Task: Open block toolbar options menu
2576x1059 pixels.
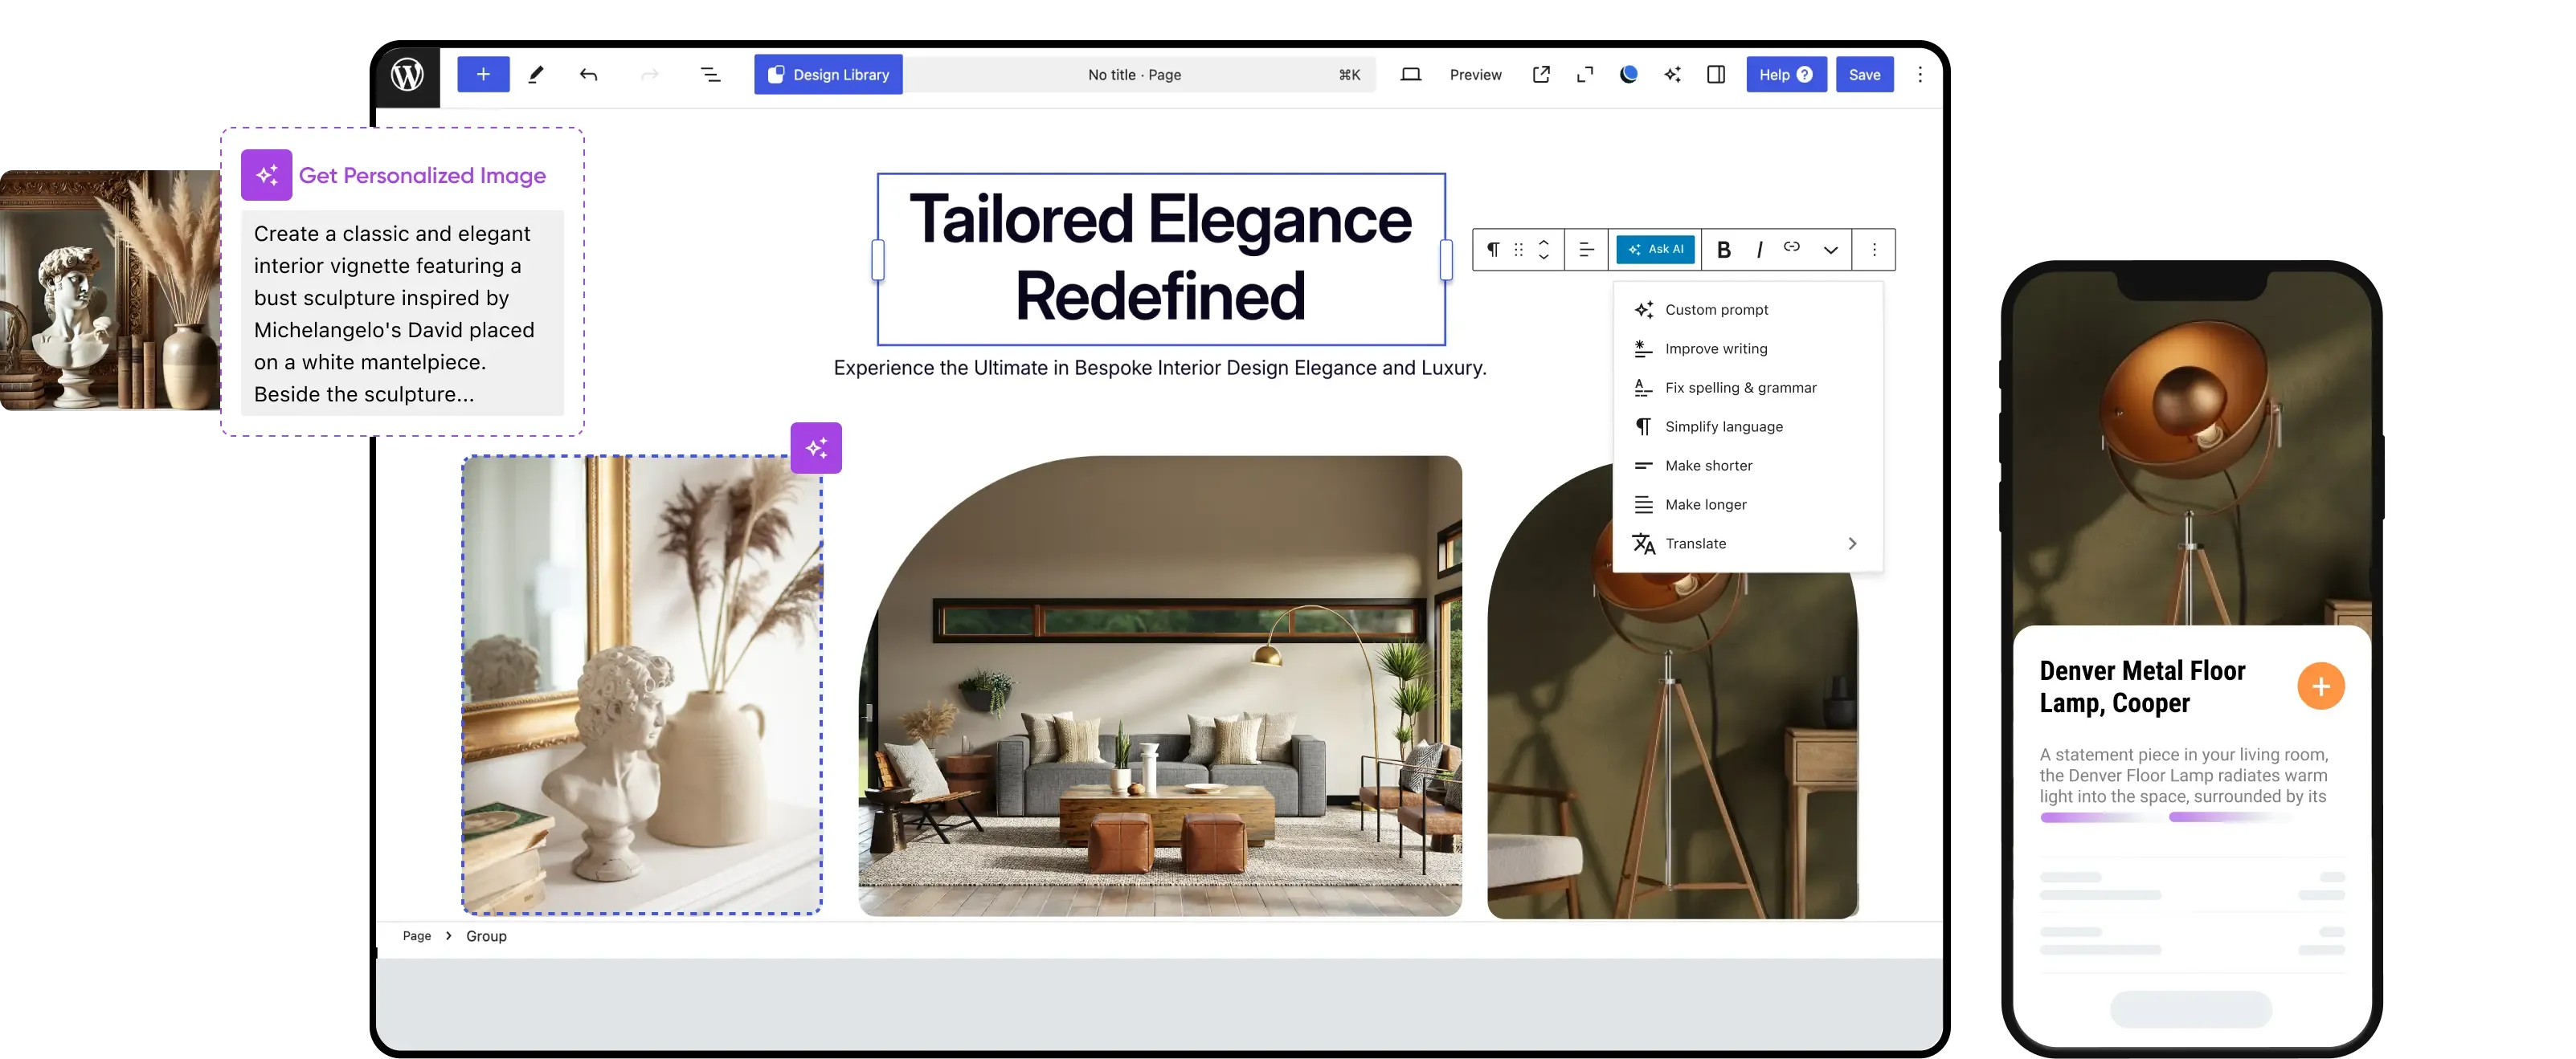Action: click(x=1874, y=250)
